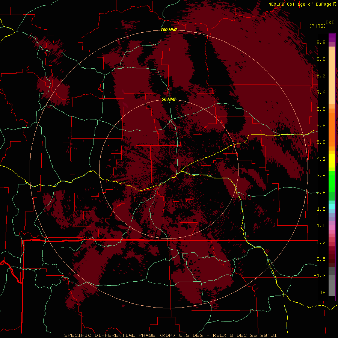338x338 pixels.
Task: Click the 5.0 scale value
Action: (x=321, y=142)
